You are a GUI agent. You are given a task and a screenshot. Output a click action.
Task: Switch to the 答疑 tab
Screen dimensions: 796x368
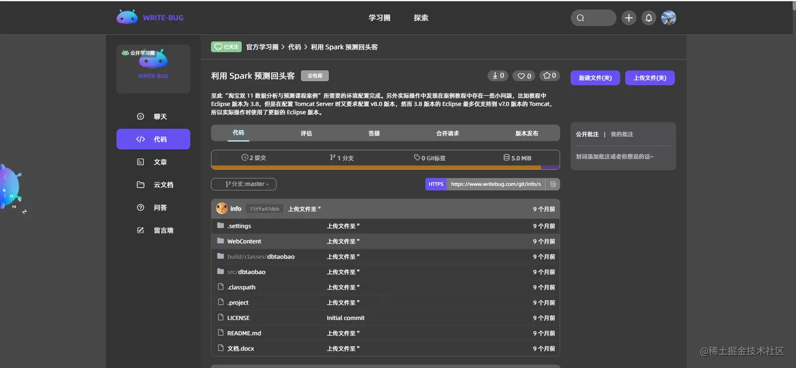tap(374, 134)
